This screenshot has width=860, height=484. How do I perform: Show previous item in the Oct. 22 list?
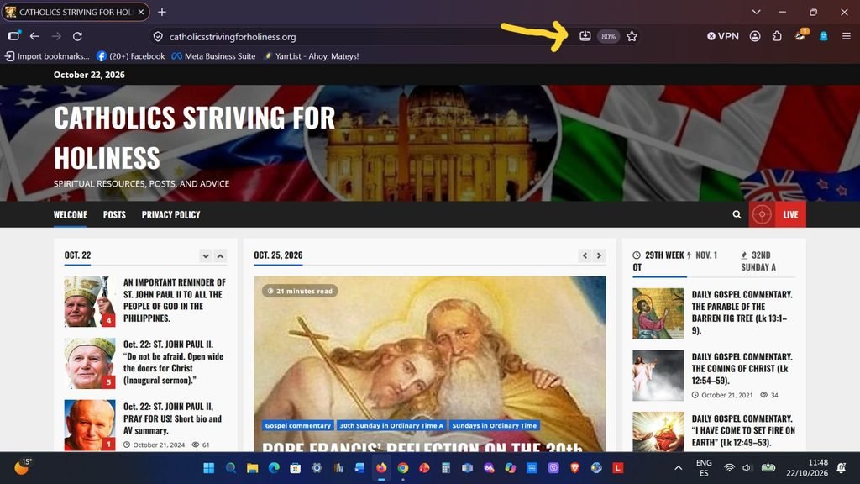pyautogui.click(x=220, y=255)
